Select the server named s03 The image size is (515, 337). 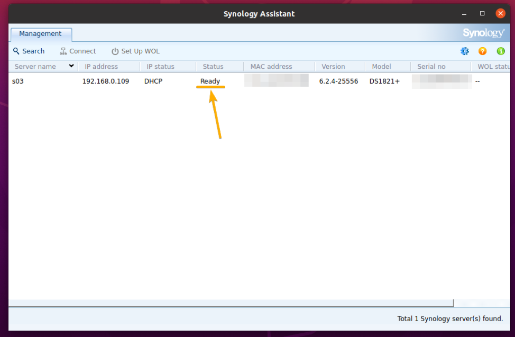click(17, 81)
